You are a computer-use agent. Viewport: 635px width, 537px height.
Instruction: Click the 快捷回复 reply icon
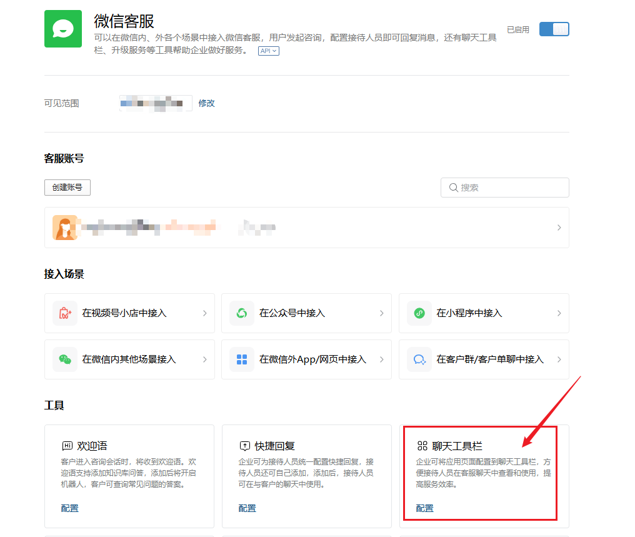(x=244, y=446)
